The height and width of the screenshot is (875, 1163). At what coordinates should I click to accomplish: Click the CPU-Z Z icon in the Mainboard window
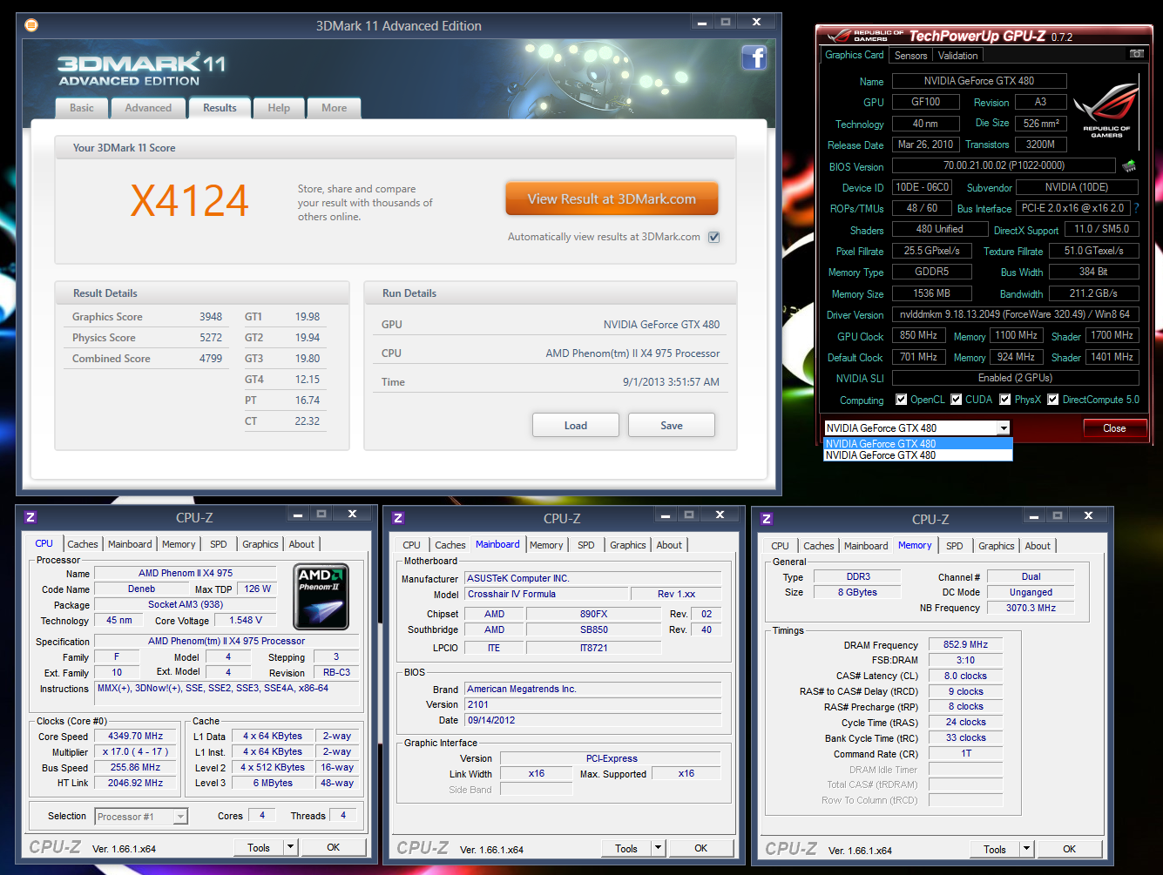(x=398, y=518)
